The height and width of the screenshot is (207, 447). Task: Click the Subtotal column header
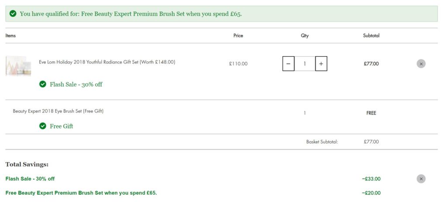point(371,36)
